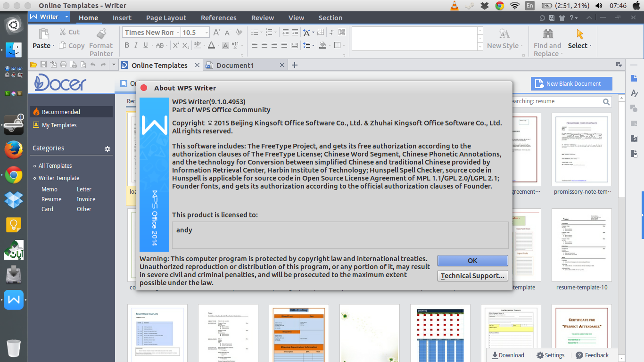Toggle justify alignment
644x362 pixels.
click(x=284, y=45)
